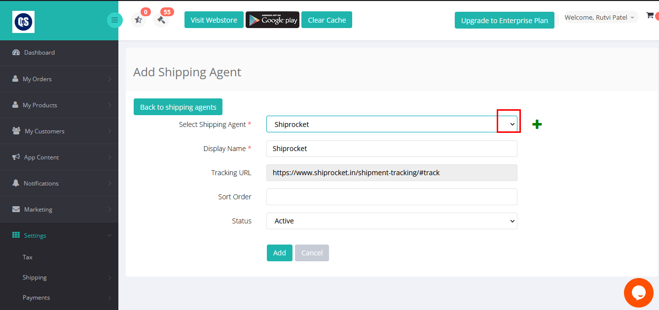Click the store logo in top-left corner
659x310 pixels.
[24, 22]
